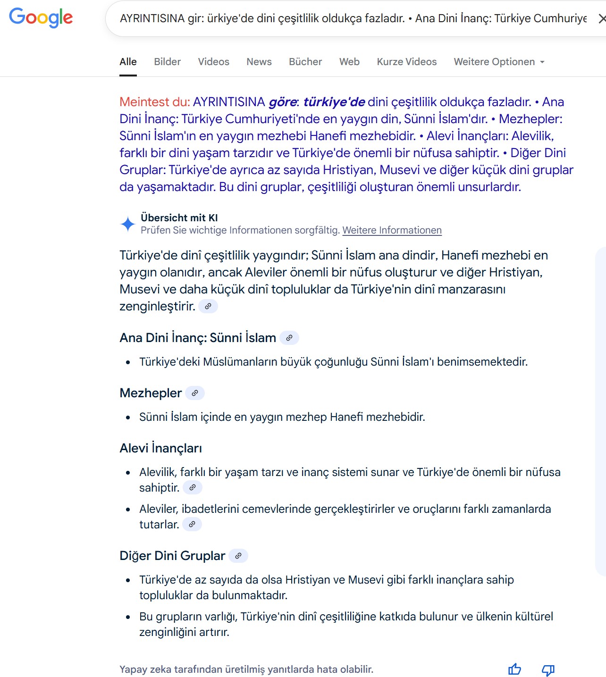
Task: Click the AI overview sparkle icon
Action: 127,224
